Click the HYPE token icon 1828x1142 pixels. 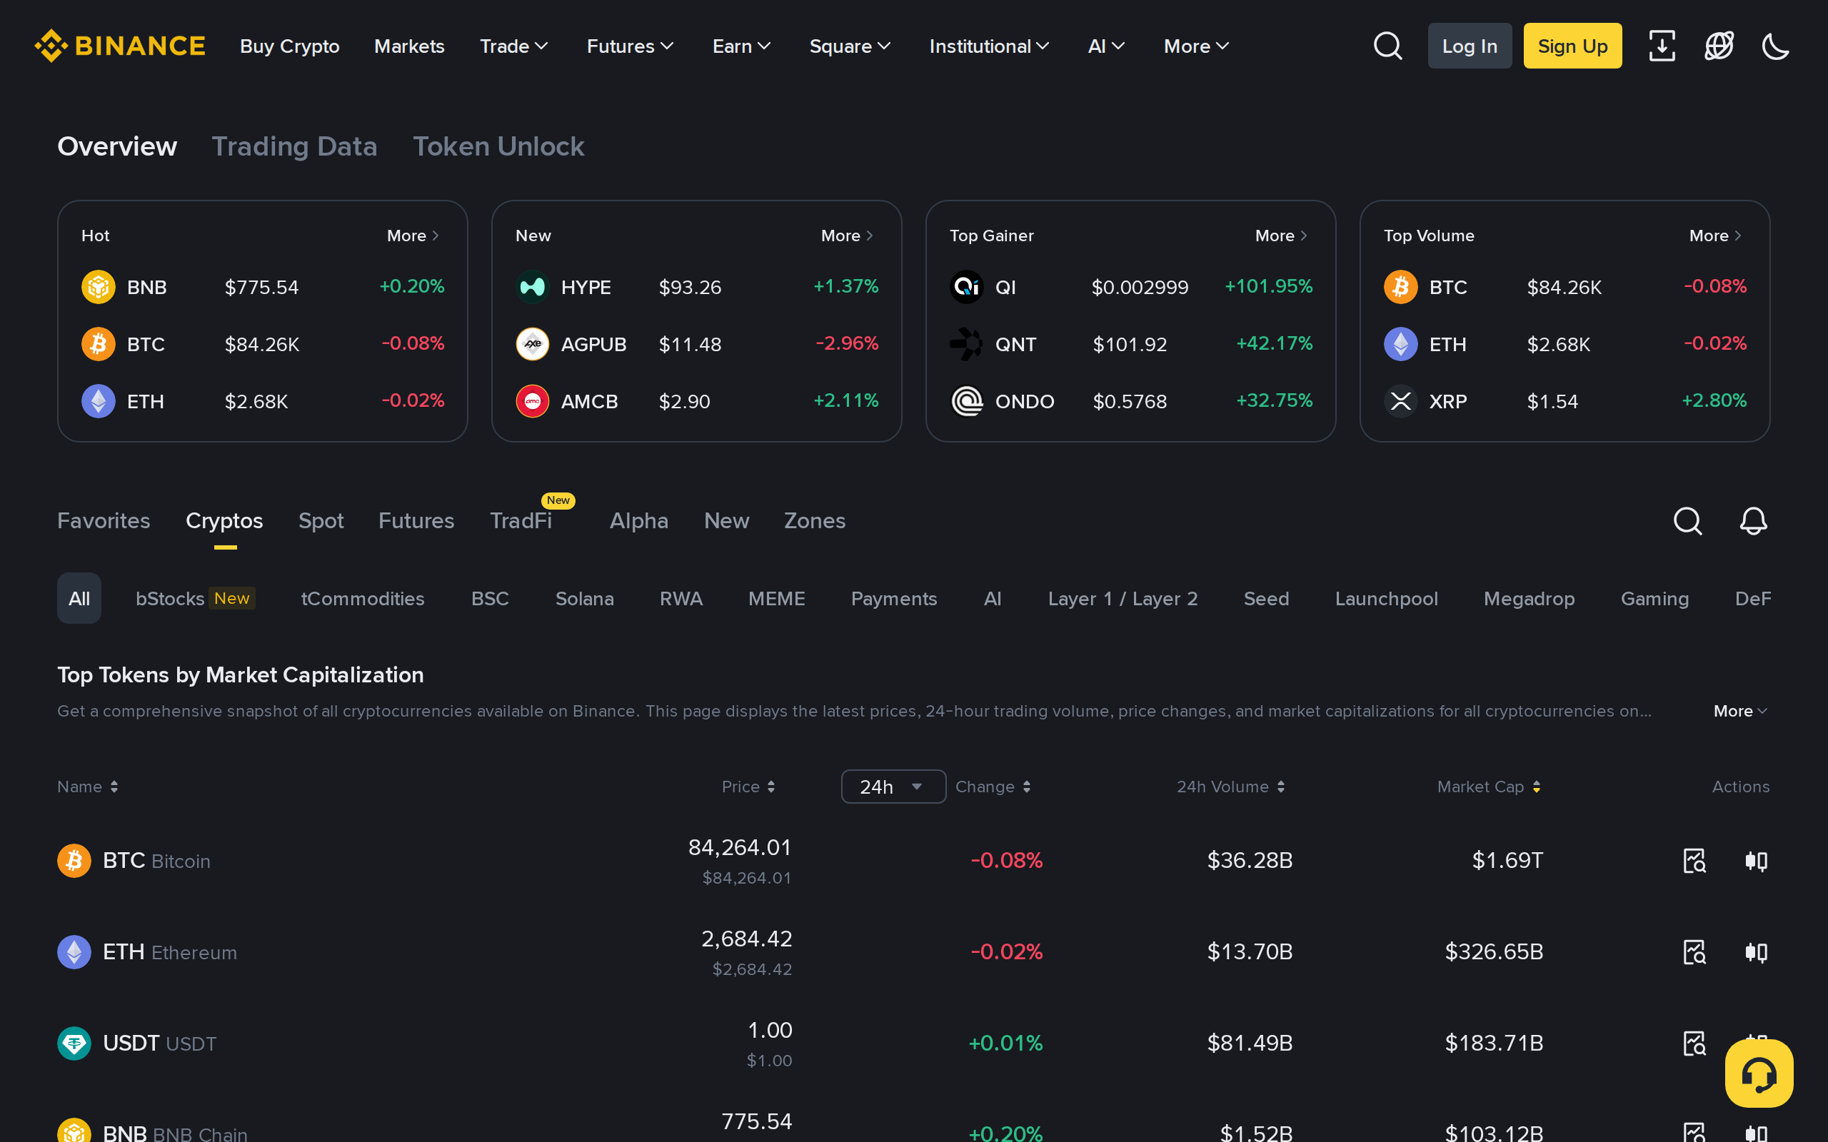[533, 287]
